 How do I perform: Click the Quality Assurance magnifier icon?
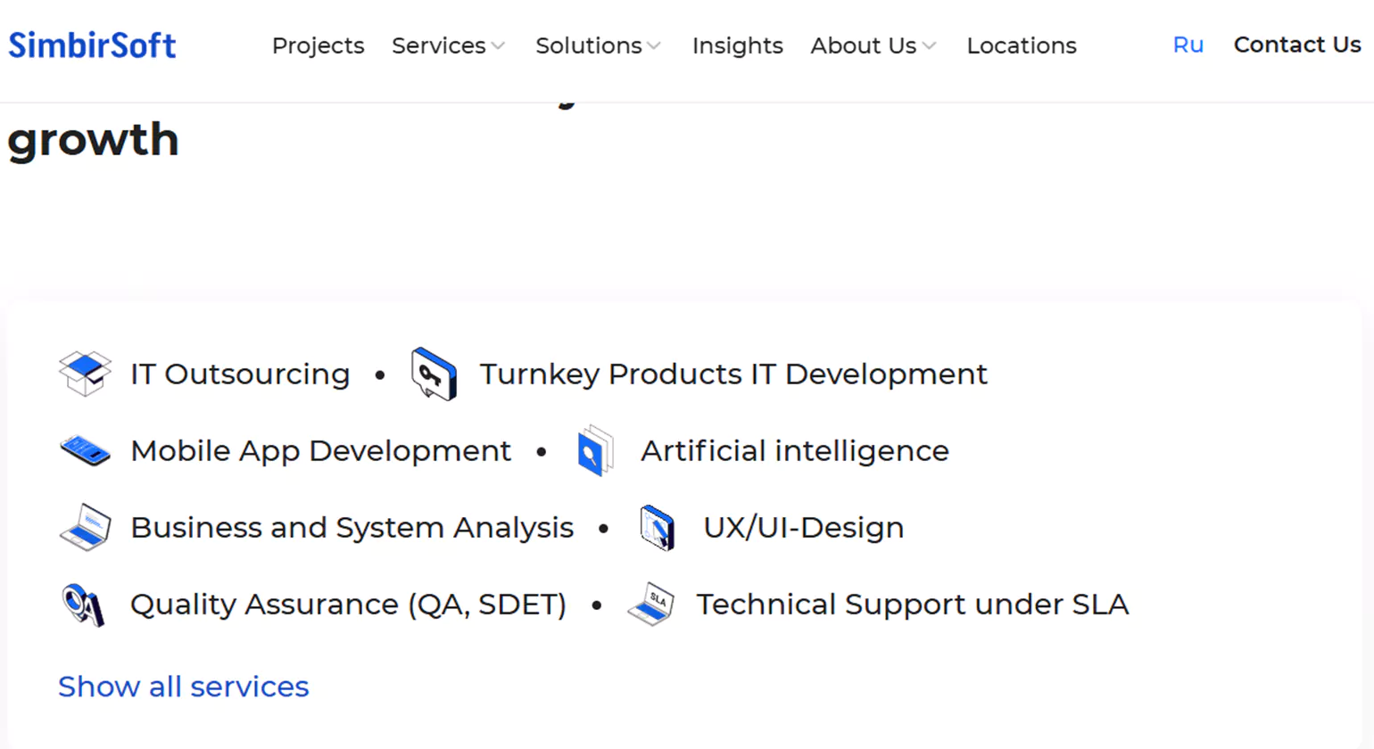click(x=84, y=605)
